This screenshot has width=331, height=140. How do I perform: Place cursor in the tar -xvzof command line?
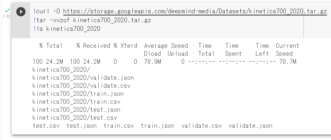(92, 20)
